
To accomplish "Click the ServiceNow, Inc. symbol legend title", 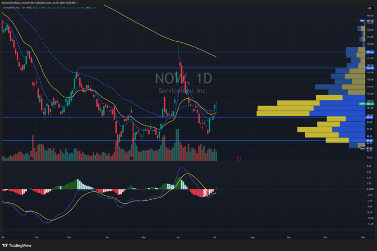I will click(x=12, y=8).
